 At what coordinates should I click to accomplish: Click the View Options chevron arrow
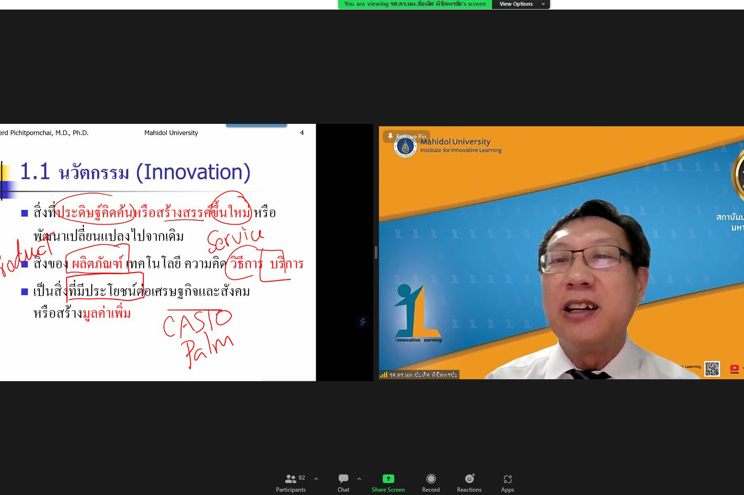(543, 4)
